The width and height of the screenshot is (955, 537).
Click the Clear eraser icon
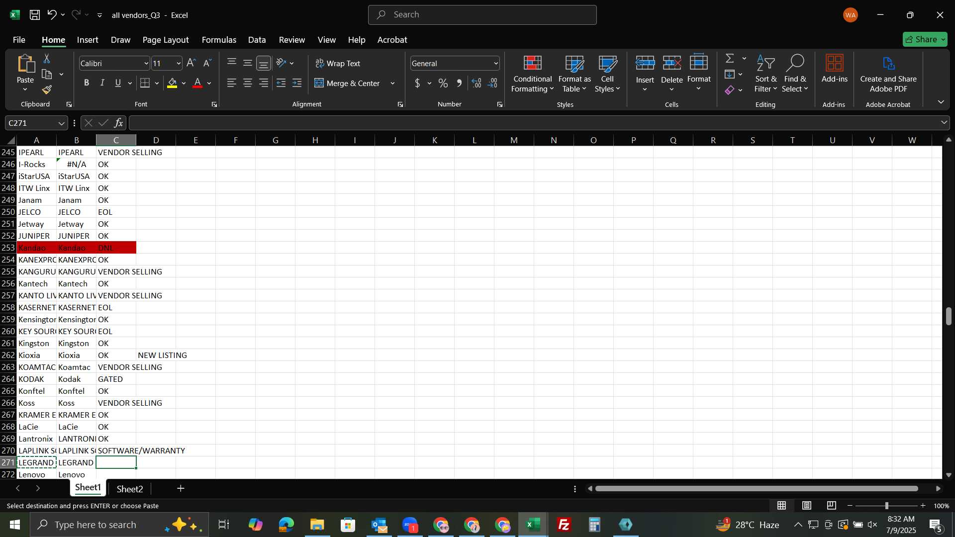(x=730, y=90)
